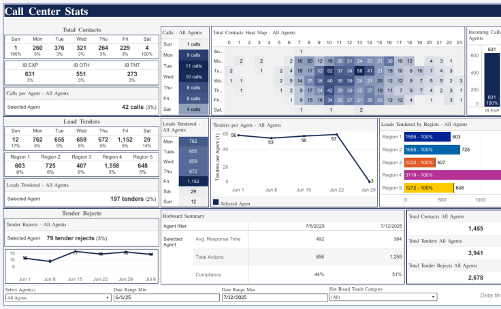501x309 pixels.
Task: Click the IB EXP incoming calls bar
Action: click(x=492, y=80)
